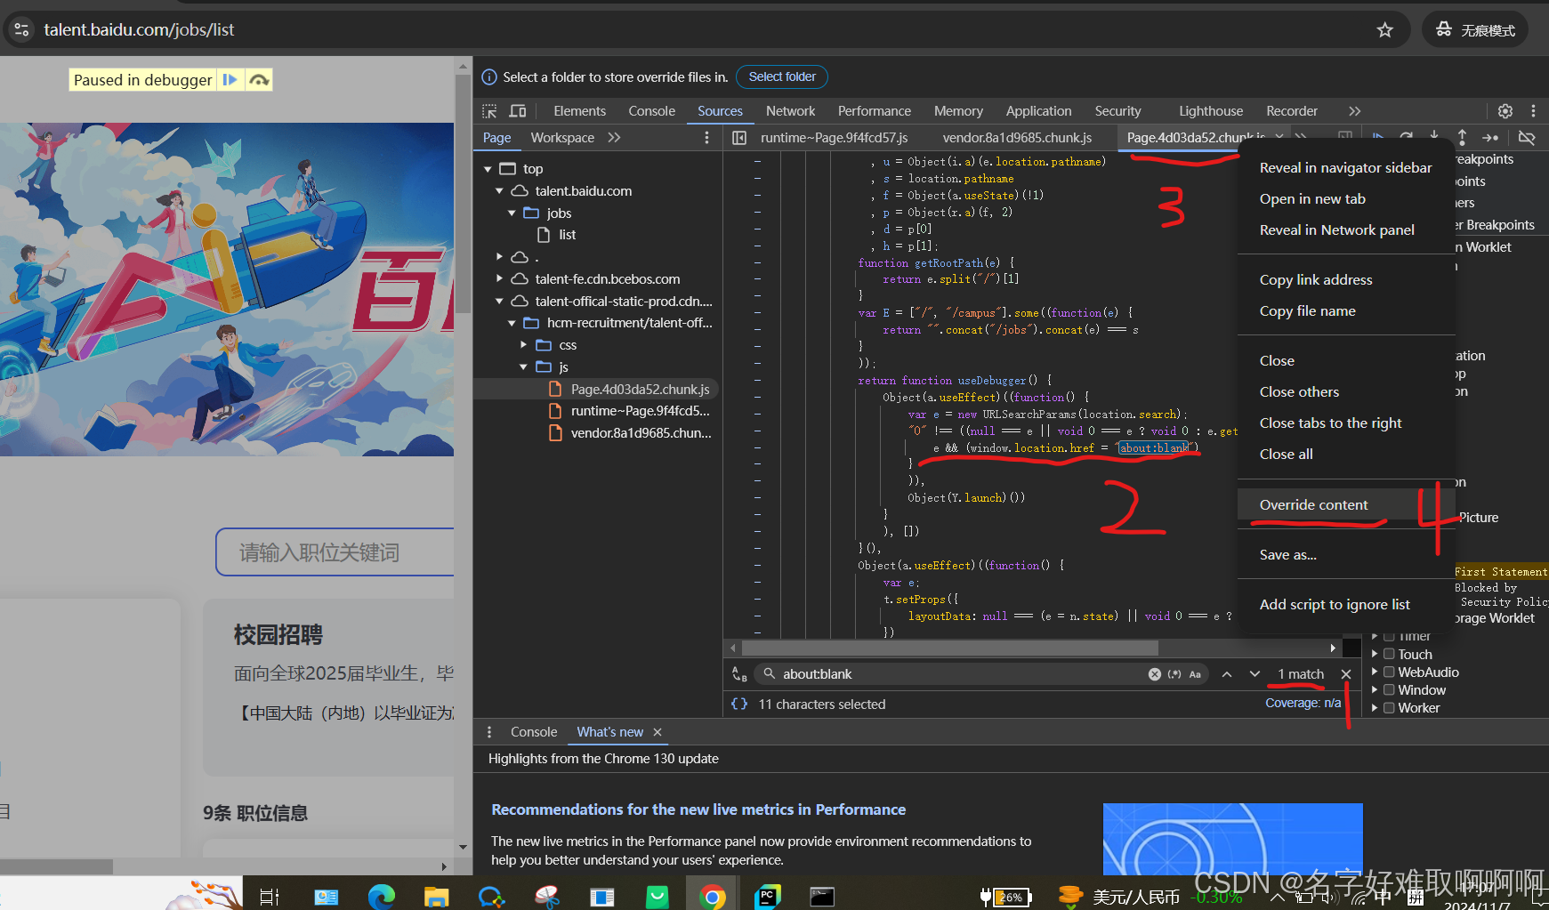The image size is (1549, 910).
Task: Expand the css folder
Action: [x=523, y=345]
